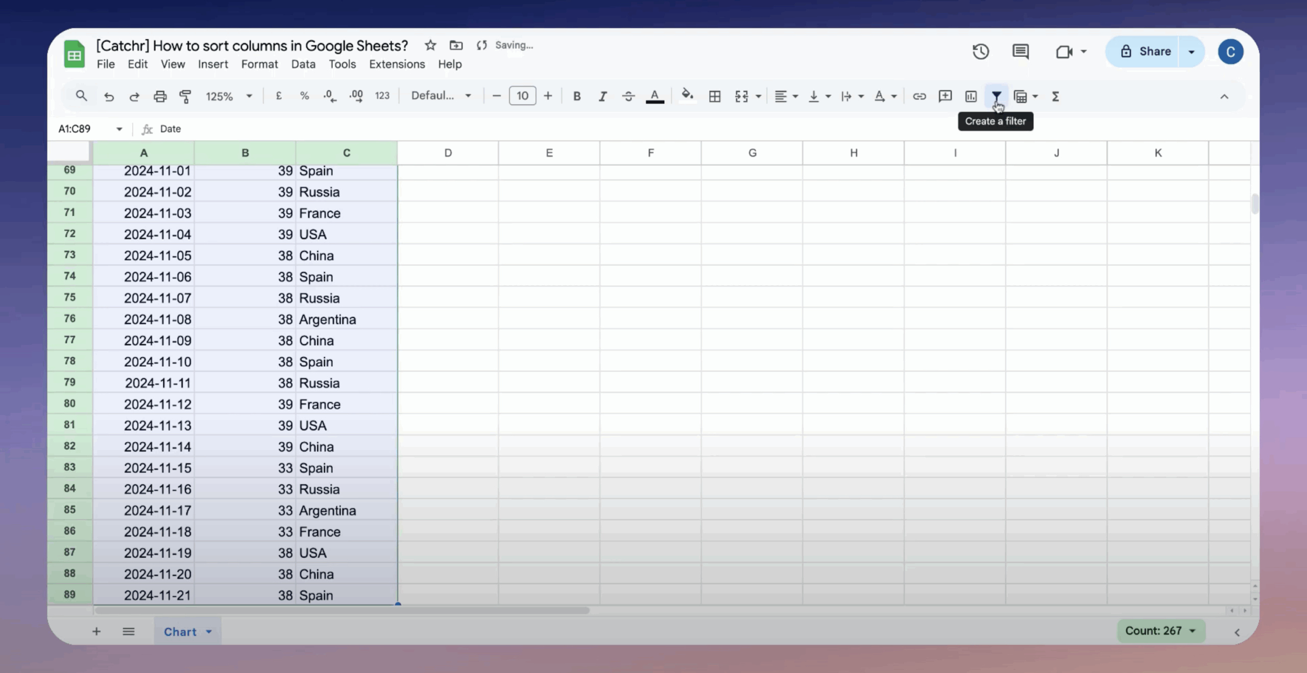
Task: Add a new sheet with plus button
Action: pos(96,632)
